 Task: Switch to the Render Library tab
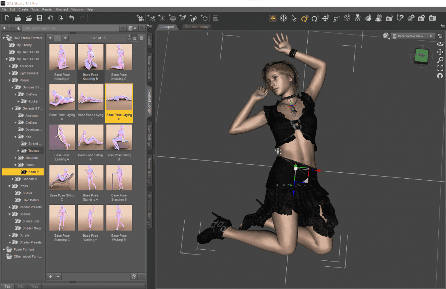click(197, 27)
